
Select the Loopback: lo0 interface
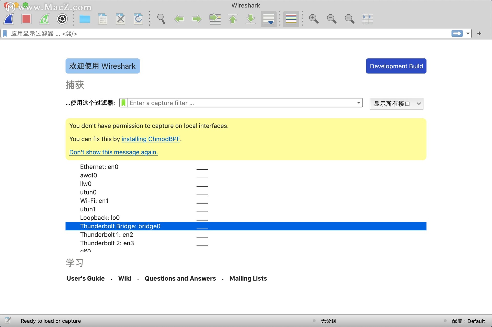tap(246, 218)
